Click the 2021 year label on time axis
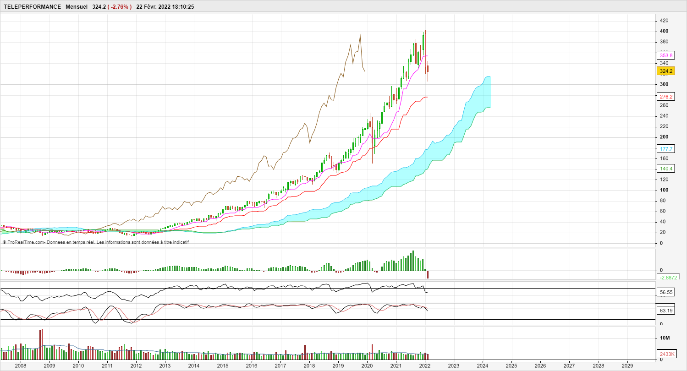 coord(396,366)
